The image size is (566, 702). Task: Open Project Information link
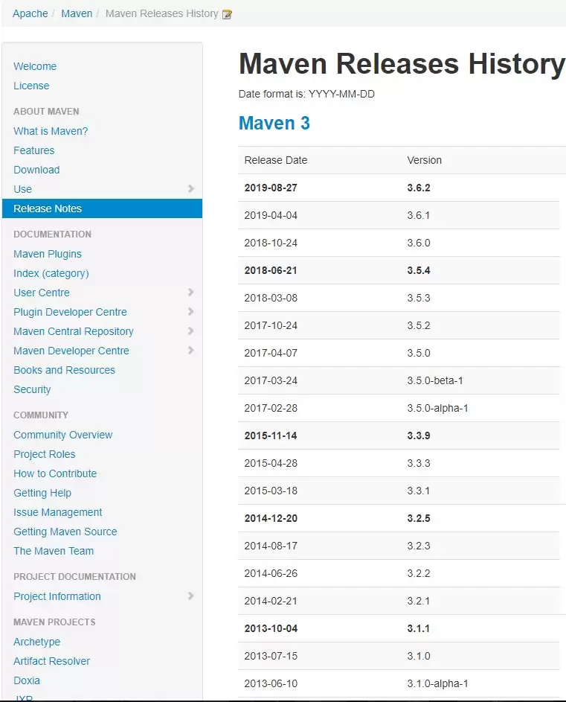pyautogui.click(x=57, y=596)
